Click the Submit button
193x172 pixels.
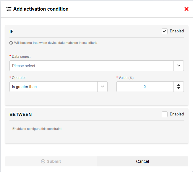(51, 161)
